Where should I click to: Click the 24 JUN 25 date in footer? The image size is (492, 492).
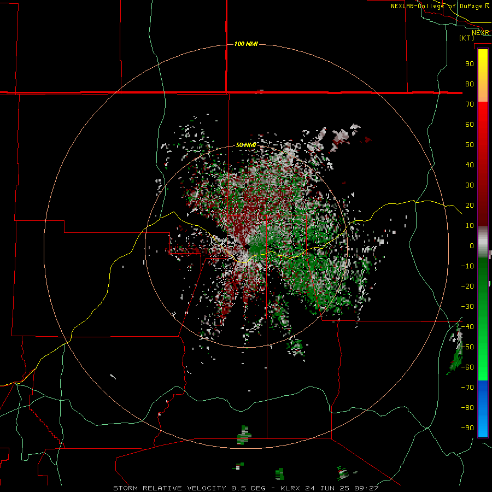click(327, 488)
